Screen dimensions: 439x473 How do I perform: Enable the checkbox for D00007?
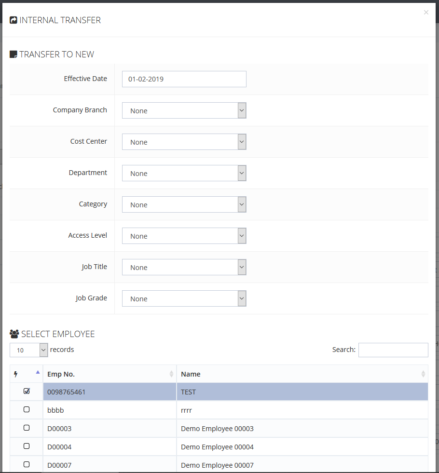click(x=27, y=465)
